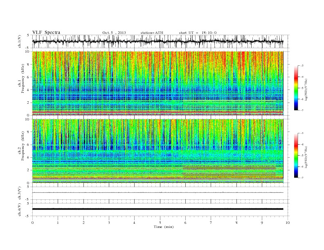Click the "3" tick label on Time axis

[x=109, y=223]
